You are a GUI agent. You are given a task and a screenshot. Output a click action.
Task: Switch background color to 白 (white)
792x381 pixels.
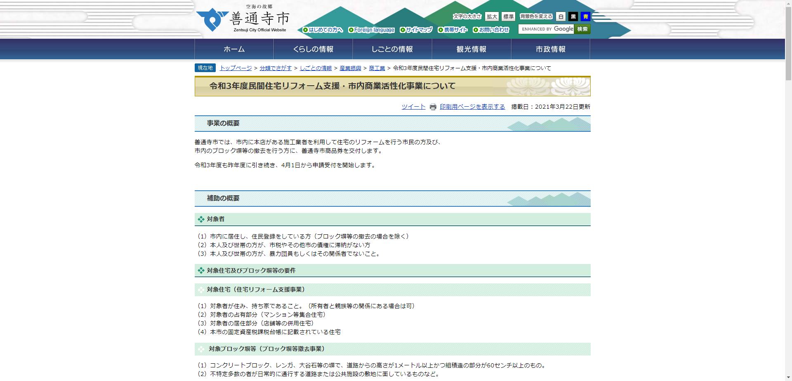[x=561, y=16]
